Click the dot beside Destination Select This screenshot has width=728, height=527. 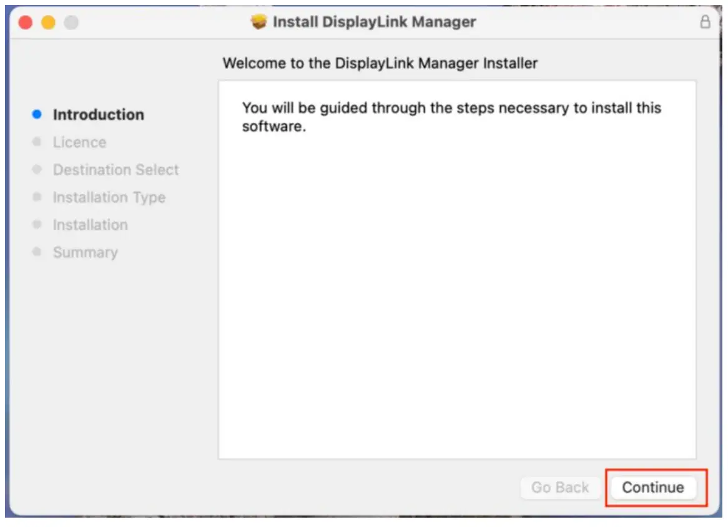[x=35, y=170]
